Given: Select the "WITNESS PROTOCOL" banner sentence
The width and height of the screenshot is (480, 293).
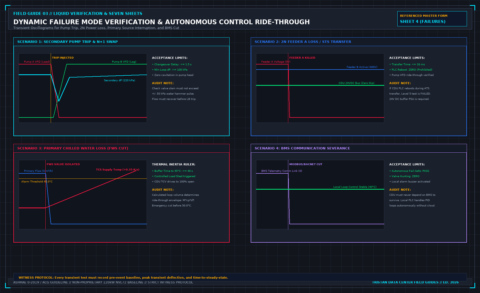Looking at the screenshot, I should point(123,278).
